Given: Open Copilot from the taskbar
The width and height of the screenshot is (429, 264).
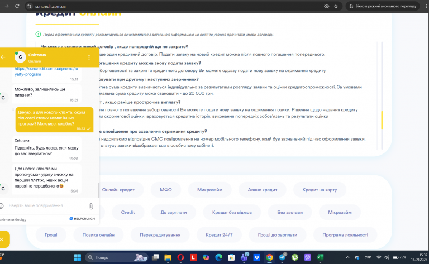Looking at the screenshot, I should pyautogui.click(x=206, y=257).
